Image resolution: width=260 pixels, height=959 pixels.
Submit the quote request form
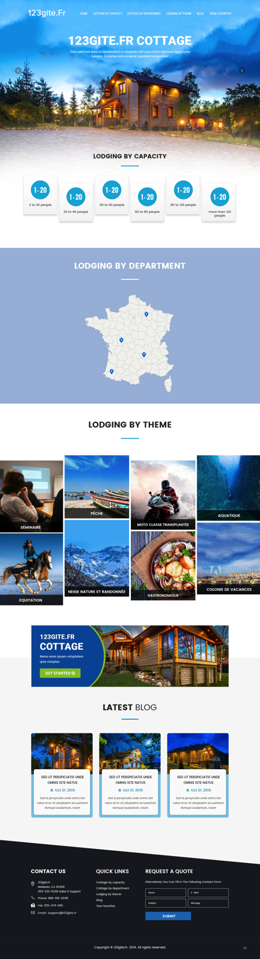point(169,916)
